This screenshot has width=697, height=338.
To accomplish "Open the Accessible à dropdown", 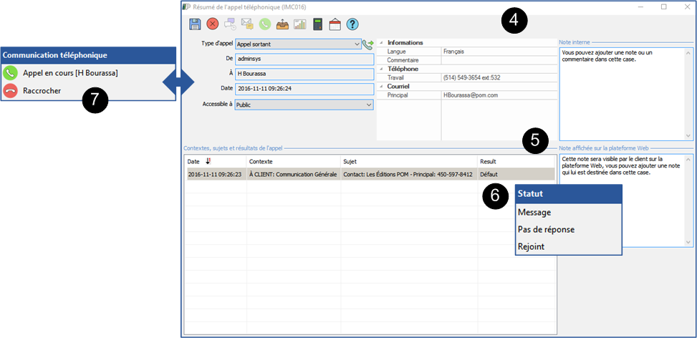I will tap(369, 105).
